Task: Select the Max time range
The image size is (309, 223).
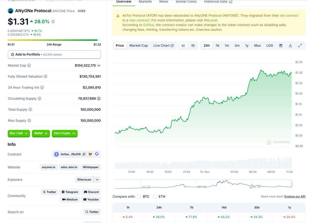Action: point(257,46)
